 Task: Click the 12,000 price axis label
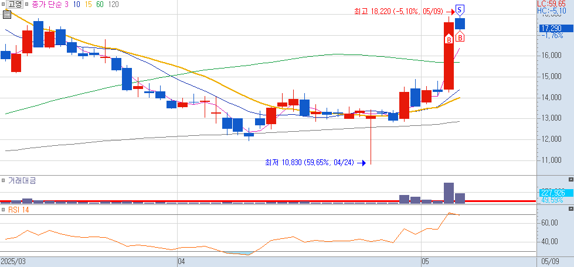(x=551, y=139)
